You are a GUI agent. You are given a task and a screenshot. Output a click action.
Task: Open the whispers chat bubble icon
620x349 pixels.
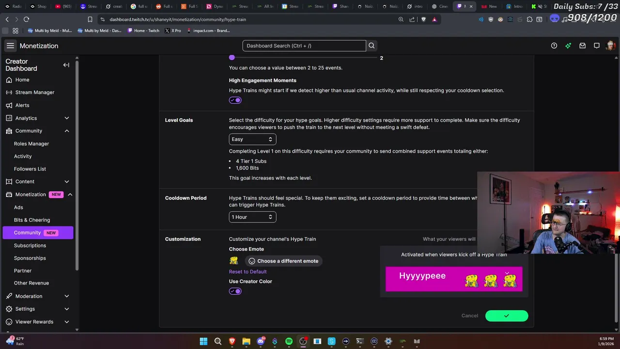click(x=597, y=46)
